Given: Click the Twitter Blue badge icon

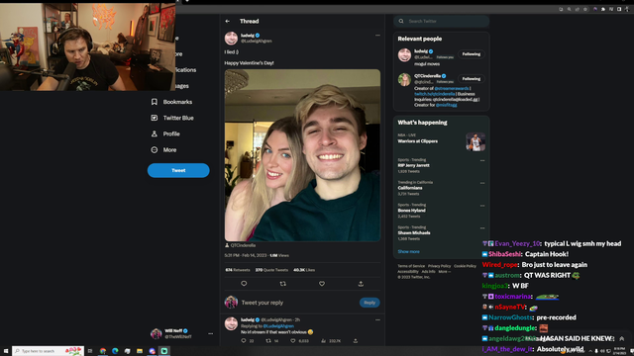Looking at the screenshot, I should coord(155,118).
